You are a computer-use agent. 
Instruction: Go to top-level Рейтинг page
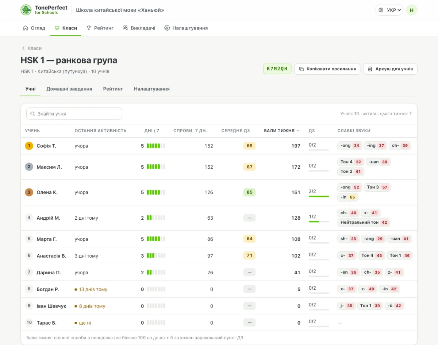(x=100, y=28)
